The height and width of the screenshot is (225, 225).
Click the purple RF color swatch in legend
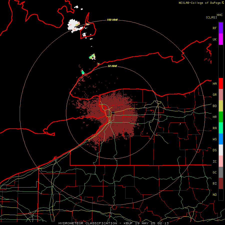point(221,28)
